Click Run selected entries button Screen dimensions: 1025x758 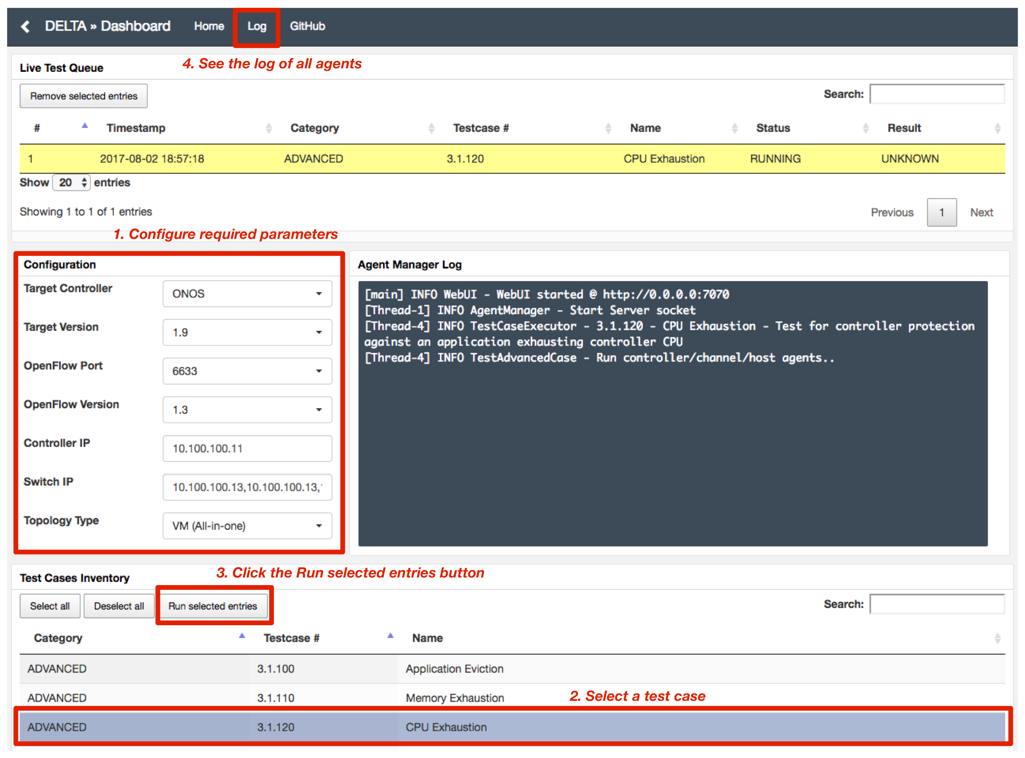(x=213, y=606)
